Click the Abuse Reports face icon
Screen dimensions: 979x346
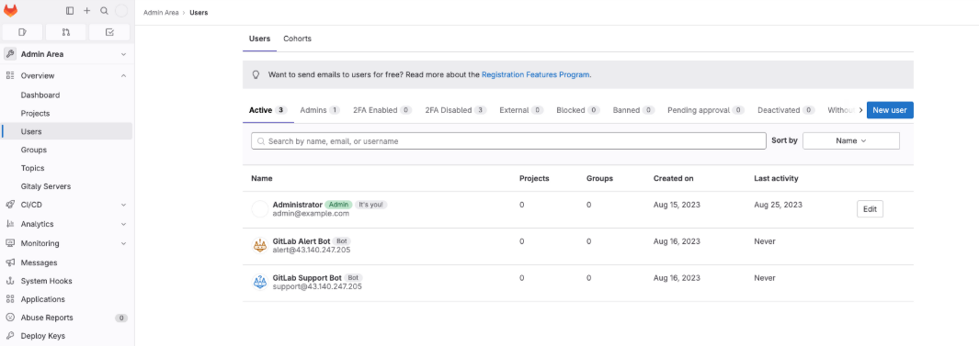10,318
